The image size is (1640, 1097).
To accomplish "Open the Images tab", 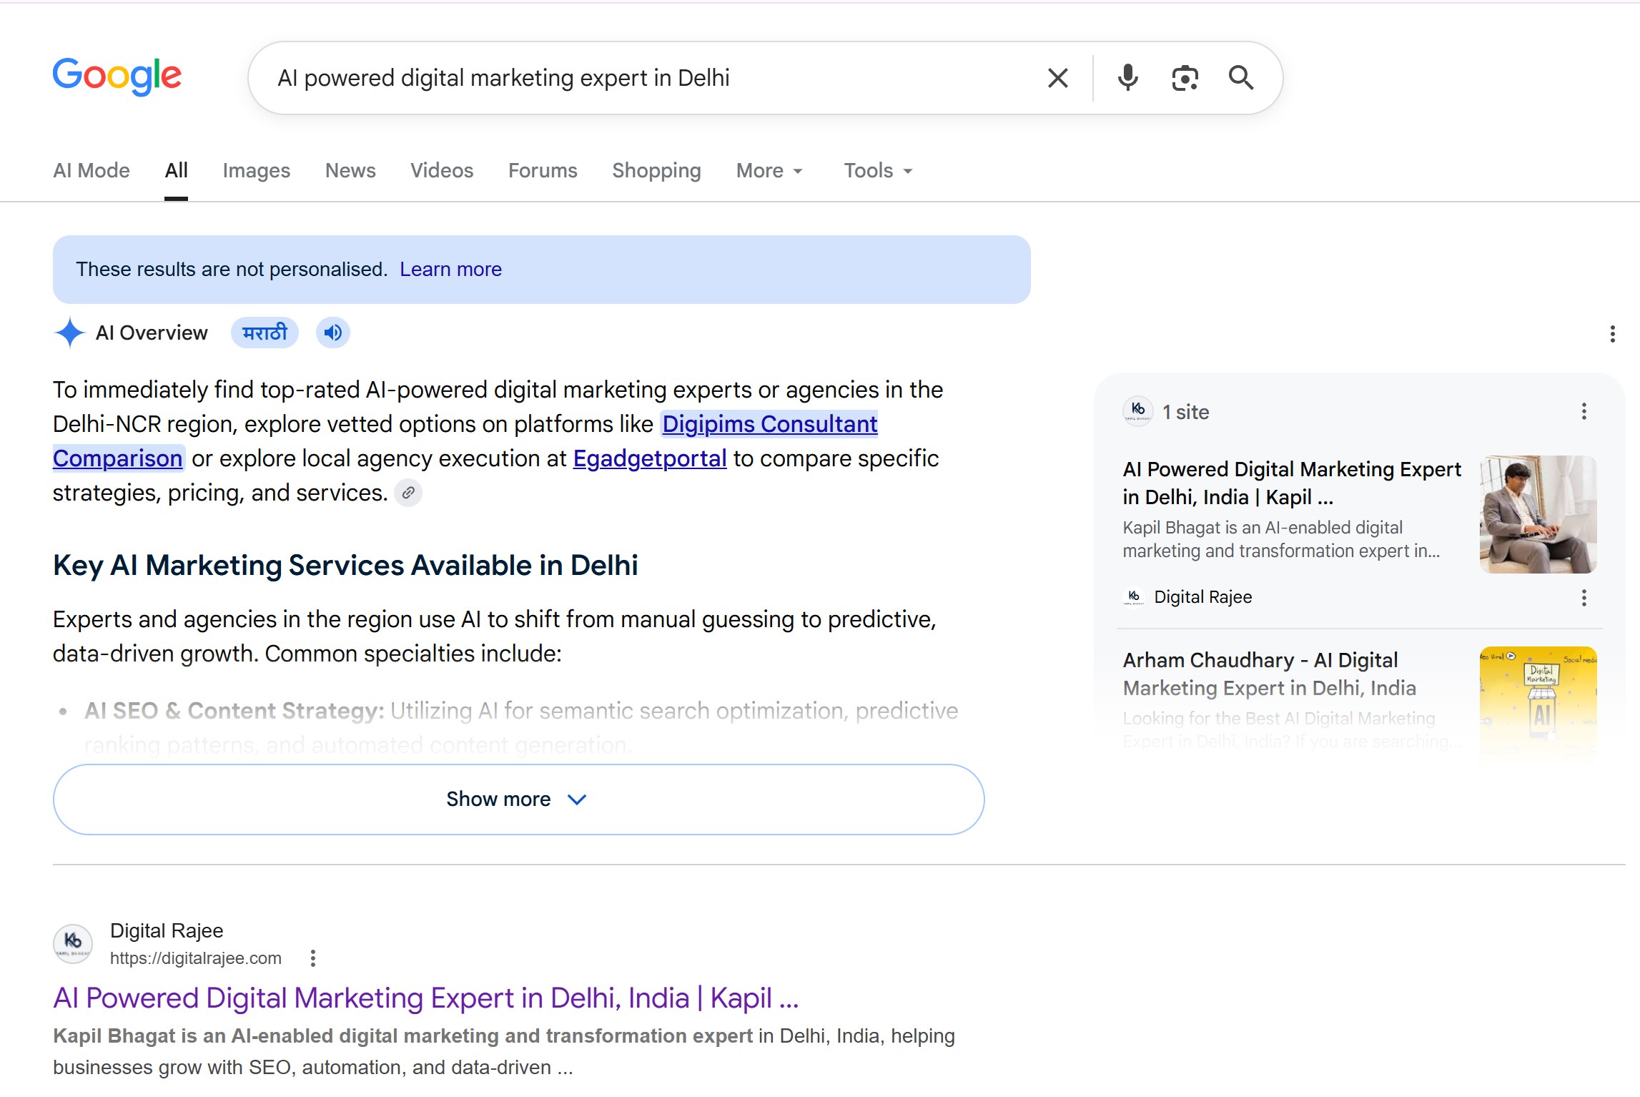I will pyautogui.click(x=256, y=171).
